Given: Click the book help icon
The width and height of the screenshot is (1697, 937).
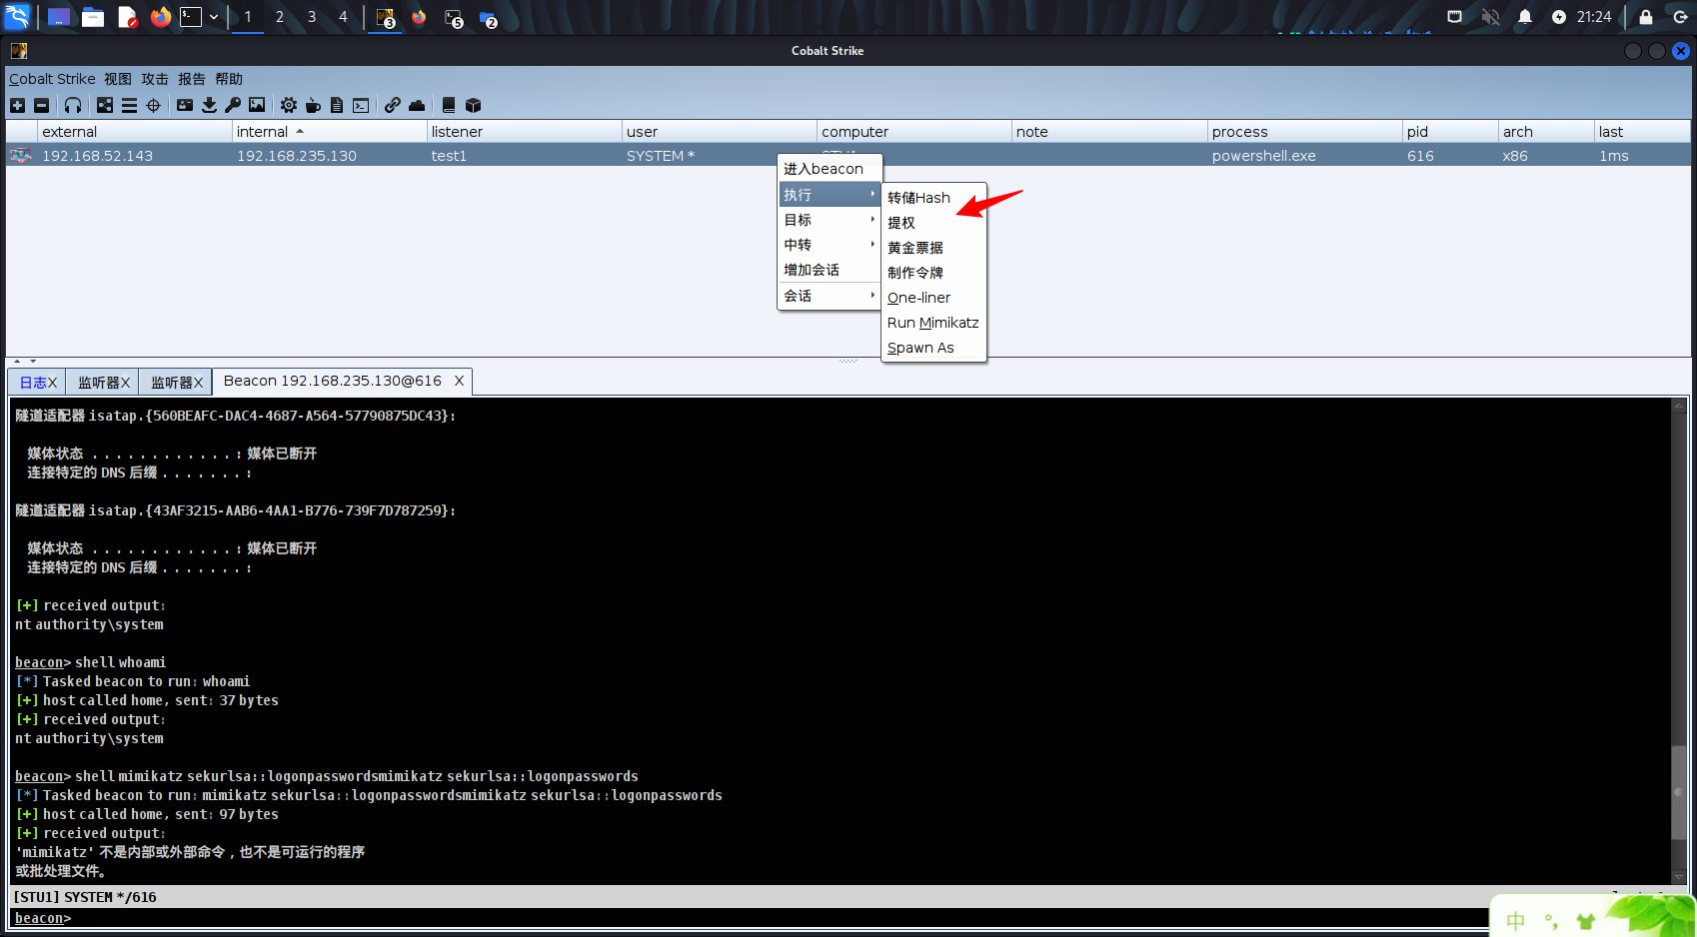Looking at the screenshot, I should click(449, 105).
